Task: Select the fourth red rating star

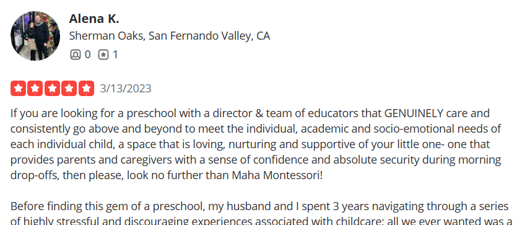Action: pos(69,89)
